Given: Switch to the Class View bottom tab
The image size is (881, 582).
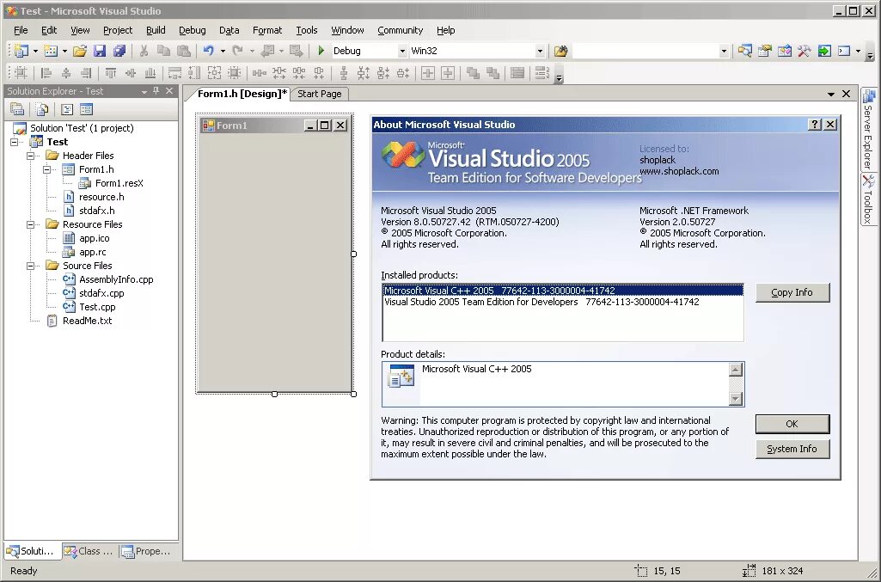Looking at the screenshot, I should (89, 551).
